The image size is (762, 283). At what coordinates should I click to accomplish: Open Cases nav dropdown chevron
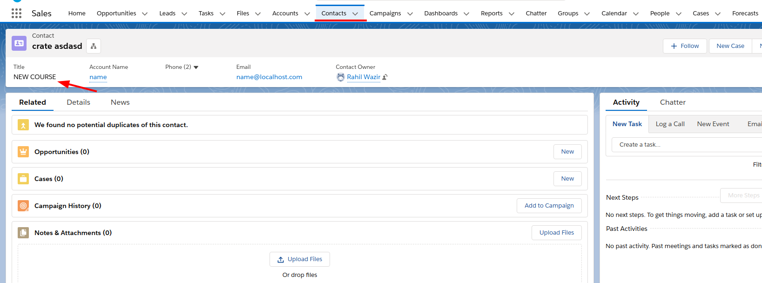point(718,14)
